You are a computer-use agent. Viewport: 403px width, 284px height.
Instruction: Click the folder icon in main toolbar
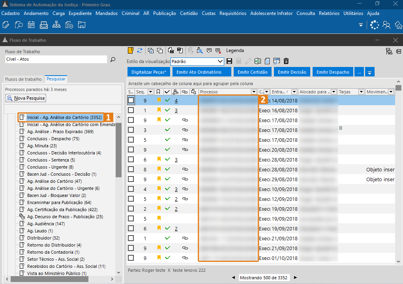[x=82, y=25]
